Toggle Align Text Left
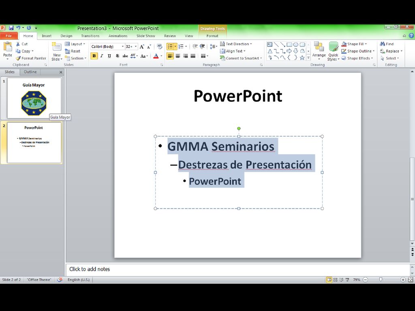The width and height of the screenshot is (415, 311). (170, 56)
